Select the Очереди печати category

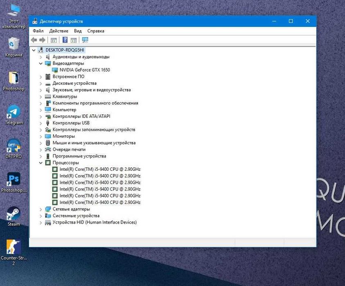[69, 150]
